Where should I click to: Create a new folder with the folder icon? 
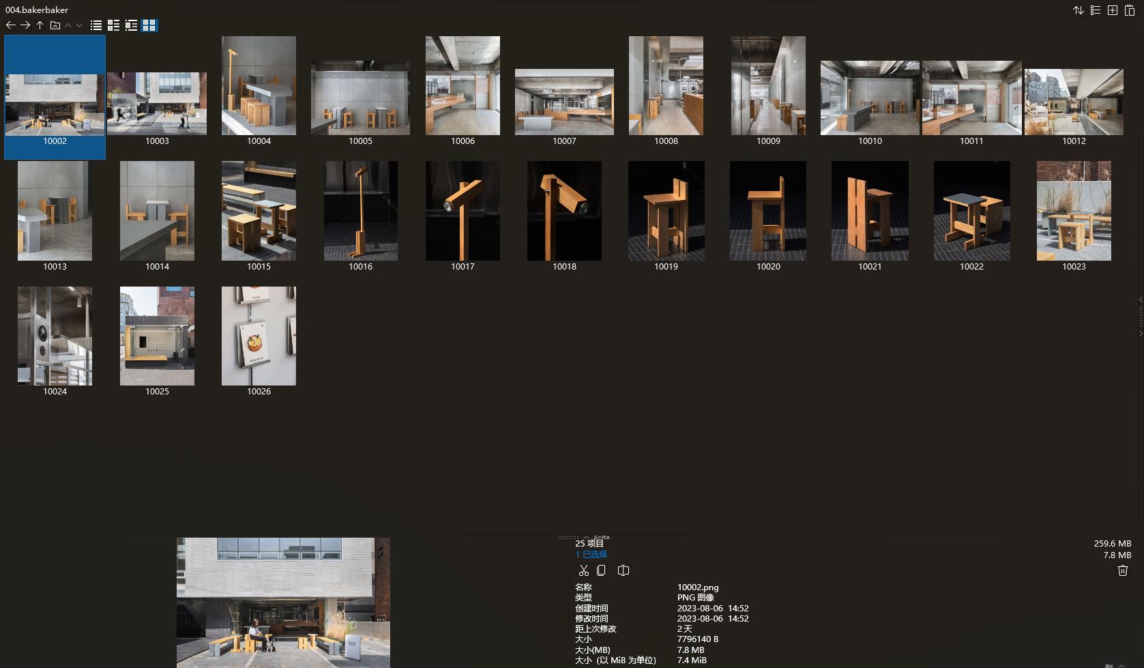(x=55, y=25)
